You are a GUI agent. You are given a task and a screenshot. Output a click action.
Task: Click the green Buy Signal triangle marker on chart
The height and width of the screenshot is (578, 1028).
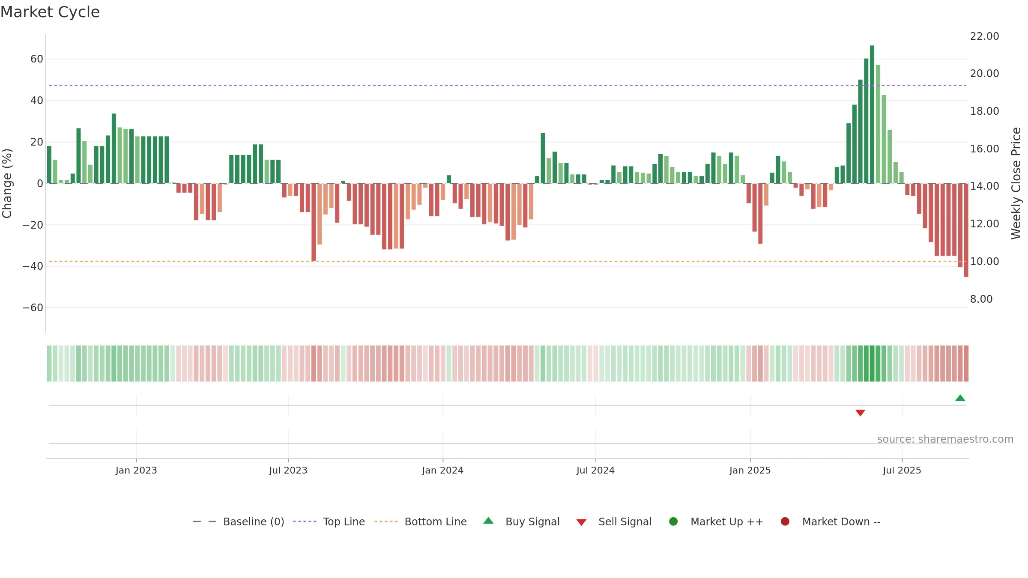tap(960, 398)
